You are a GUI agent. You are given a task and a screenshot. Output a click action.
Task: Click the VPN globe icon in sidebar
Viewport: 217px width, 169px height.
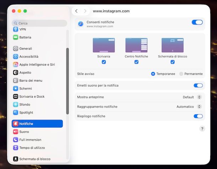[16, 29]
